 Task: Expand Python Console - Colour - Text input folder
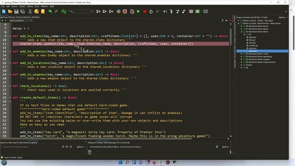tap(238, 20)
